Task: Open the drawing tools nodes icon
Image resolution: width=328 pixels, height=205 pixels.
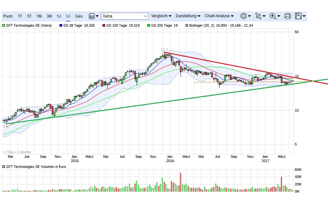Action: 258,16
